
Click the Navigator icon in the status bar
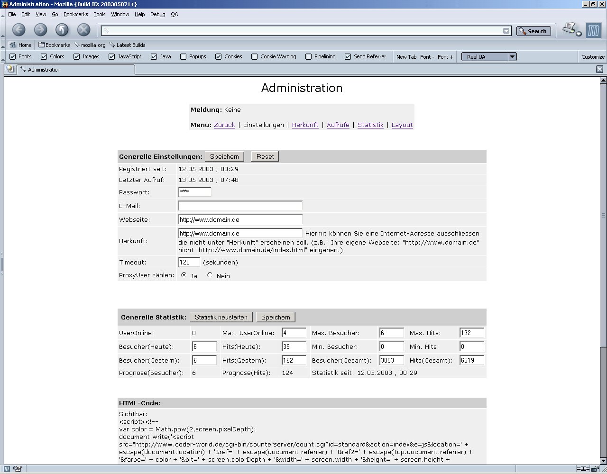(x=7, y=469)
